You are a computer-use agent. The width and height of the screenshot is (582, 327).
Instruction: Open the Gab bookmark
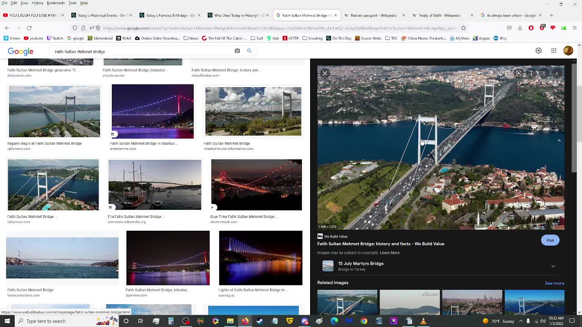pyautogui.click(x=272, y=38)
